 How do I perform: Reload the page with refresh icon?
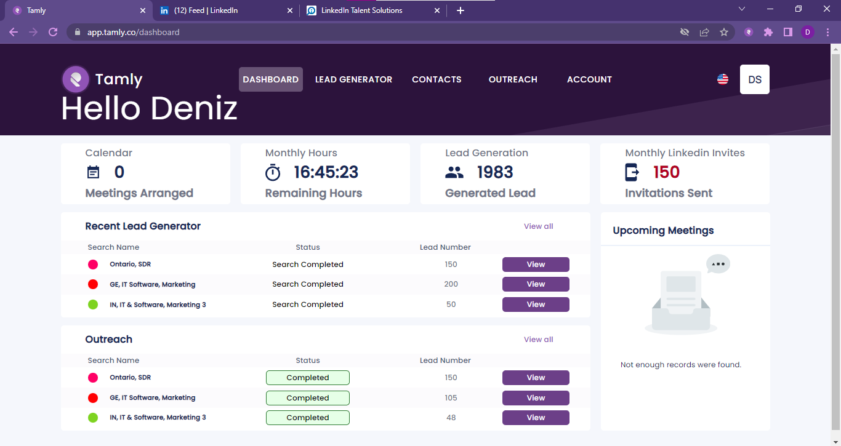point(53,32)
